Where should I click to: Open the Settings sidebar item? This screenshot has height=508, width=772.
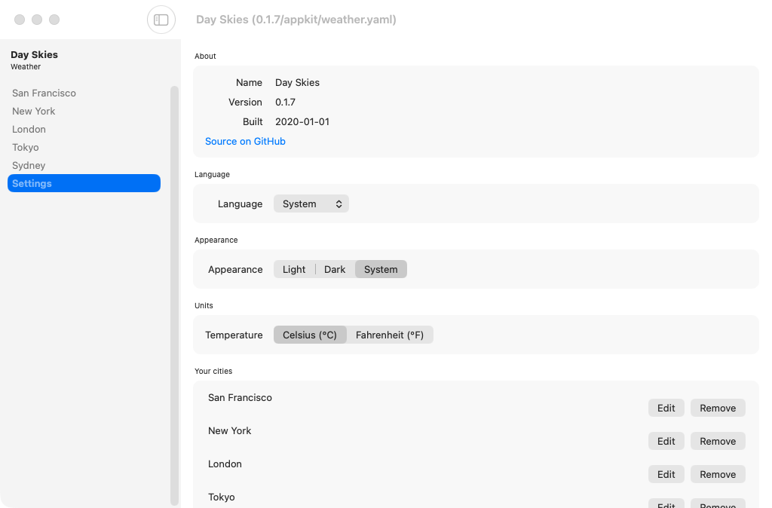84,183
